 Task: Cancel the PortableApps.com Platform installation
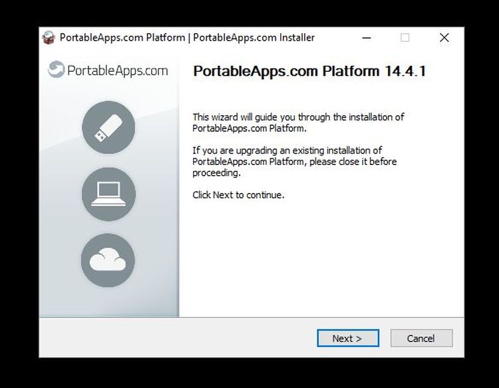421,338
